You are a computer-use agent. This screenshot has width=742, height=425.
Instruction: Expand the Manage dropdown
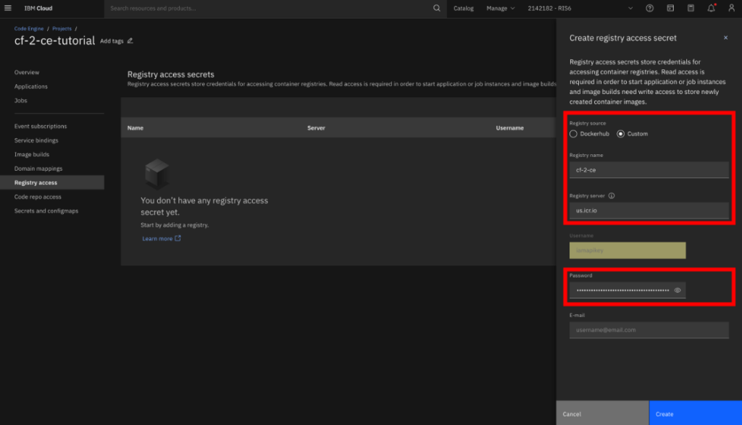pyautogui.click(x=500, y=8)
